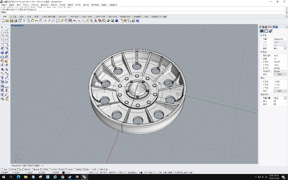The image size is (288, 180).
Task: Open Chrome from the Windows taskbar
Action: click(x=63, y=177)
